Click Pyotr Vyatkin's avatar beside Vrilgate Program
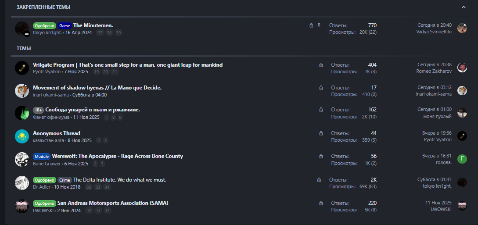Viewport: 478px width, 225px height. [22, 68]
